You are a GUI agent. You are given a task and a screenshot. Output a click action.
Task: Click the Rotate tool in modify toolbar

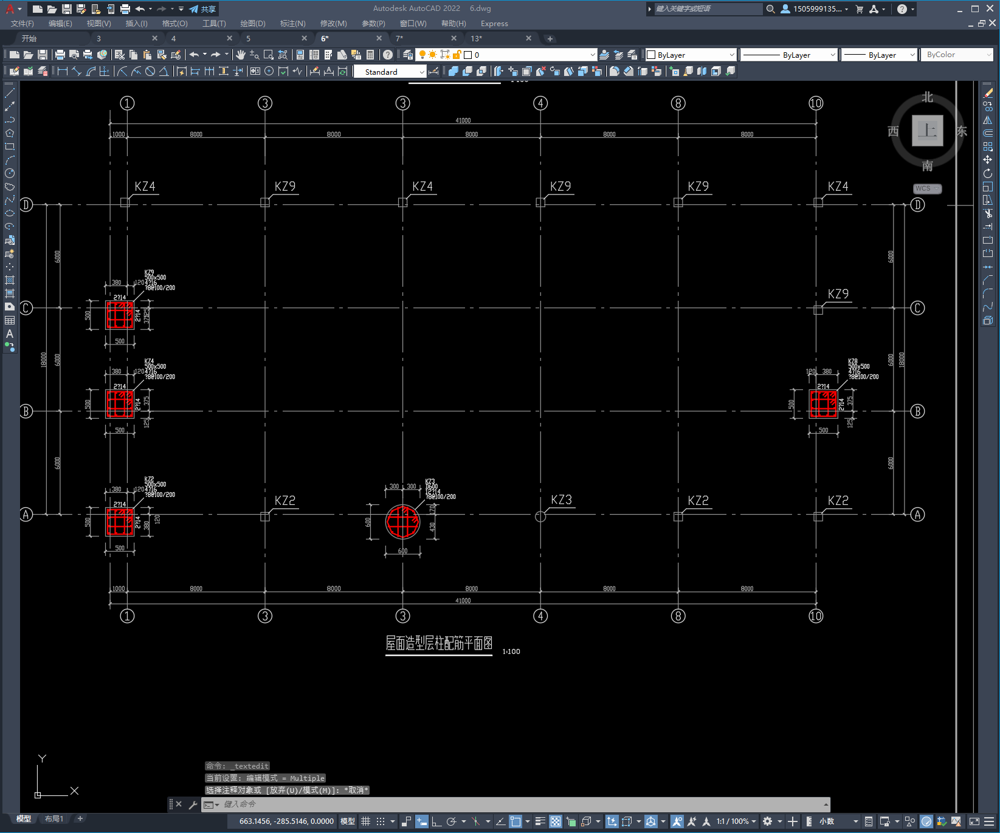coord(988,173)
